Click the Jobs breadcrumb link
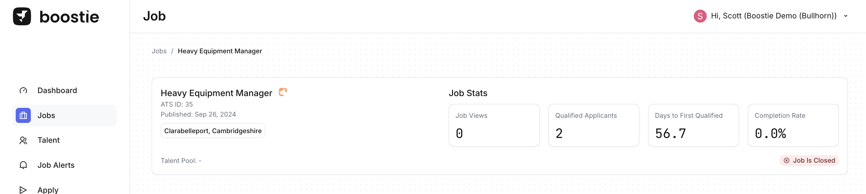Screen dimensions: 866x194 pyautogui.click(x=159, y=51)
